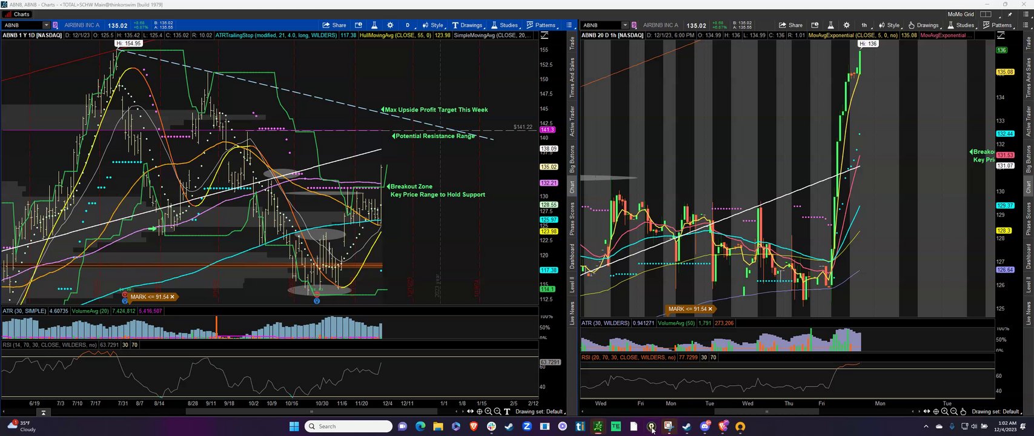Screen dimensions: 1034x436
Task: Open Brave browser from taskbar
Action: point(474,426)
